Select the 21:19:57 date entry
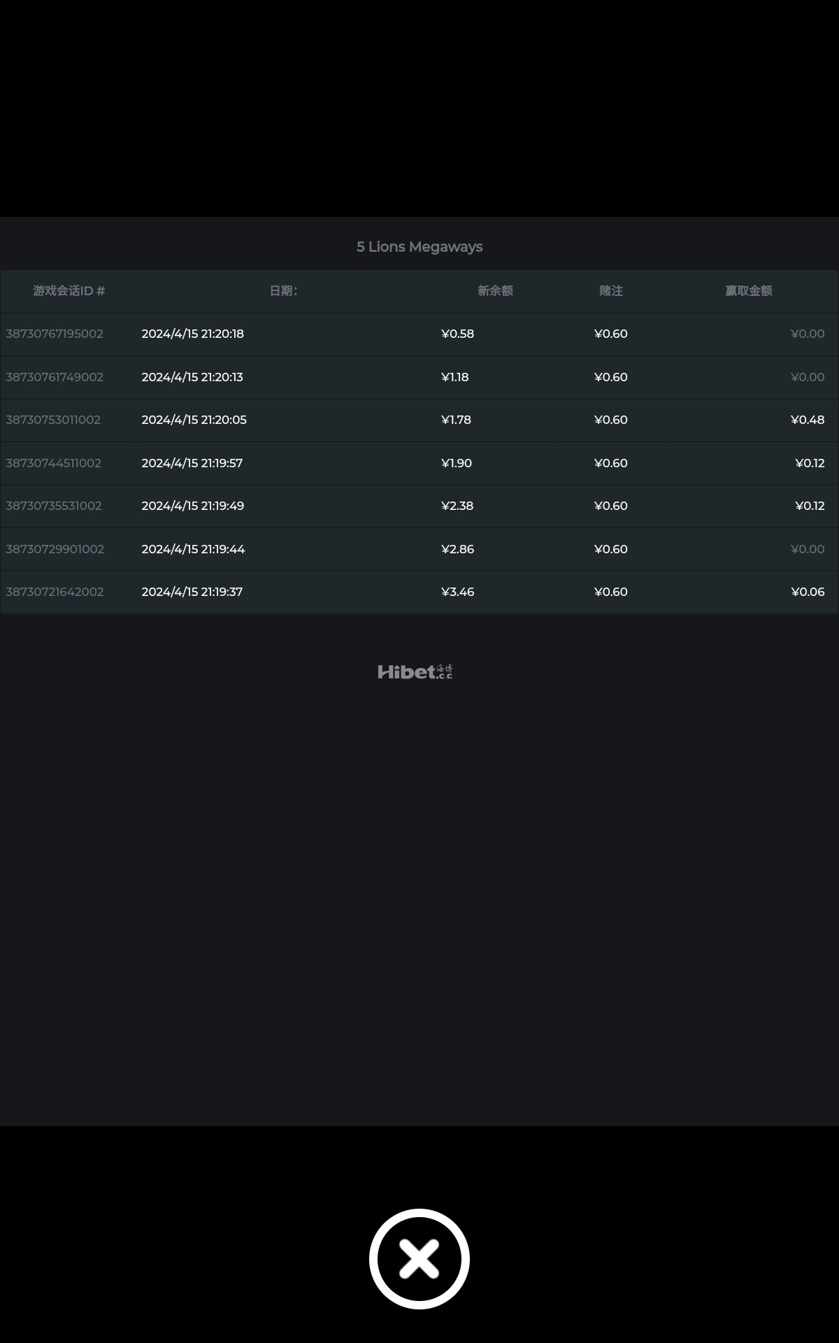 (192, 463)
